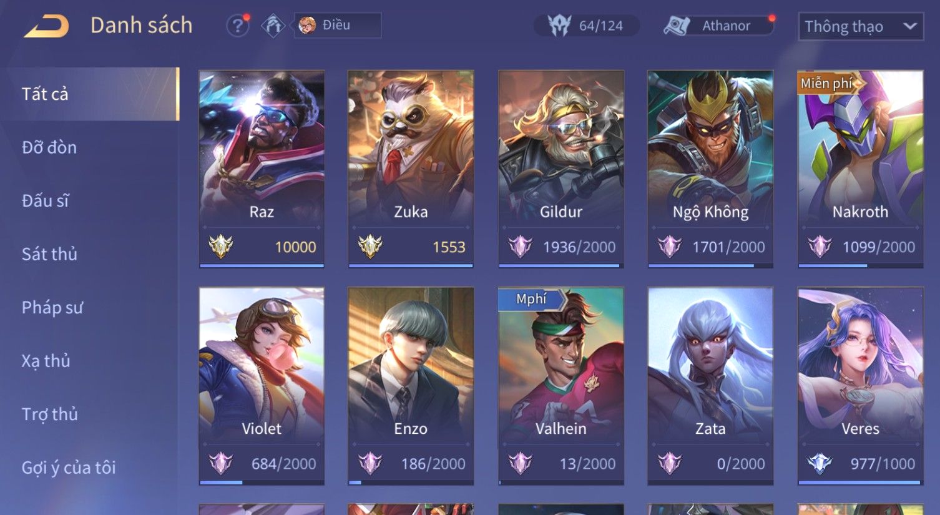Click Raz's gold mastery badge icon
940x515 pixels.
220,247
